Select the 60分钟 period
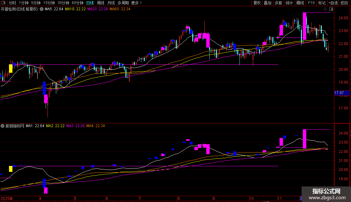 pos(77,3)
